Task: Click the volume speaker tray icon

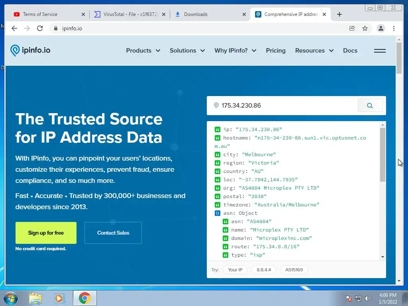Action: click(x=367, y=298)
